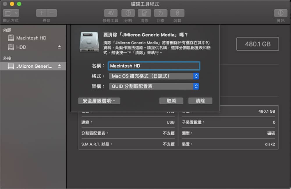291x189 pixels.
Task: Click the 子裝置數量 row label
Action: click(193, 122)
